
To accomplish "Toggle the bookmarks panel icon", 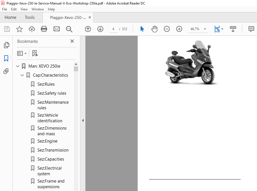I will [x=6, y=58].
